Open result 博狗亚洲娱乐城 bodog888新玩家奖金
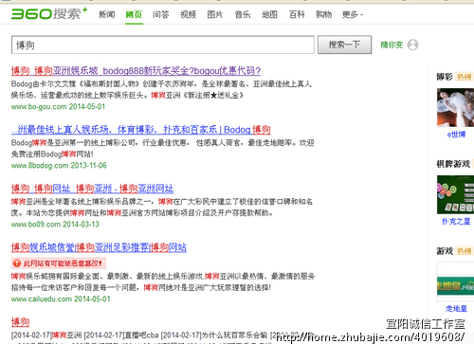This screenshot has width=474, height=344. pos(136,71)
